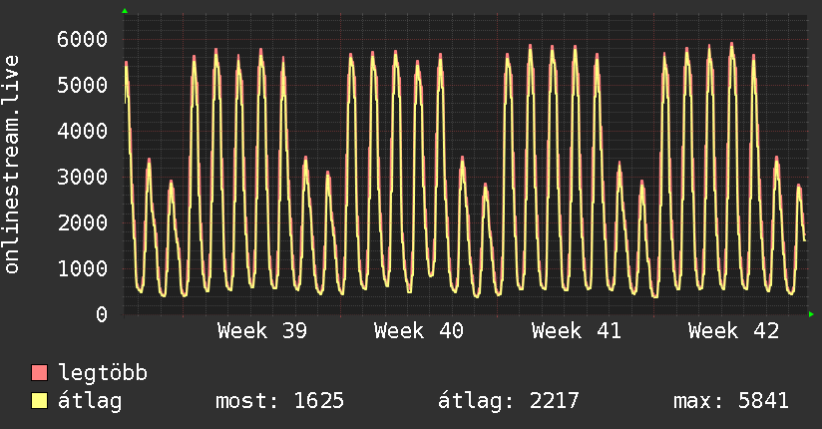Click the 6000 y-axis label
Viewport: 822px width, 429px height.
click(83, 39)
